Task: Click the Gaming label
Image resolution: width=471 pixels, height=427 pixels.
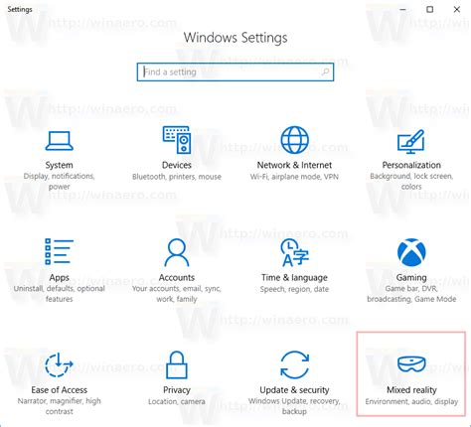Action: [x=411, y=277]
